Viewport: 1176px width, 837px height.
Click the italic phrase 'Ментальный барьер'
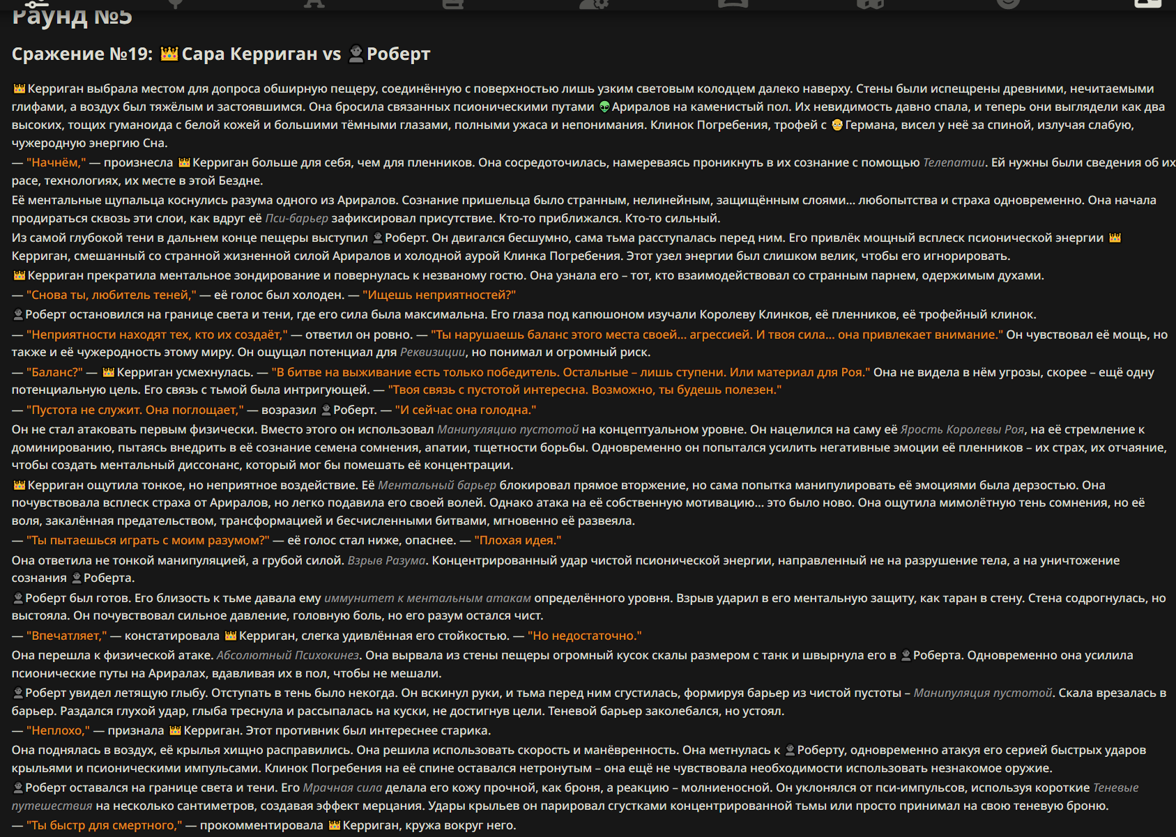437,485
